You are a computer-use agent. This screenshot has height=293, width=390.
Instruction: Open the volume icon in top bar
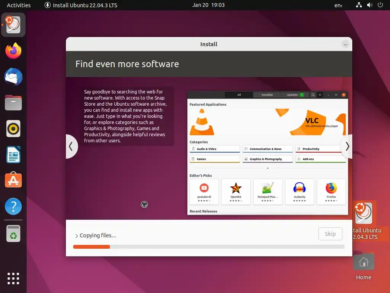pyautogui.click(x=369, y=5)
